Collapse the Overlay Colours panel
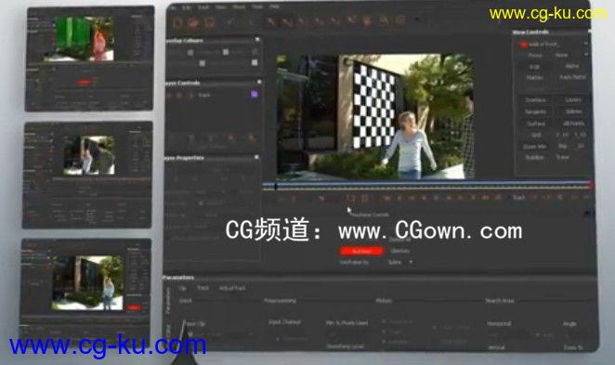The image size is (615, 365). (257, 40)
